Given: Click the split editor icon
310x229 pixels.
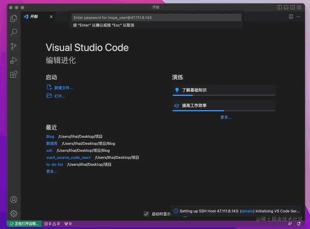Looking at the screenshot, I should [291, 17].
